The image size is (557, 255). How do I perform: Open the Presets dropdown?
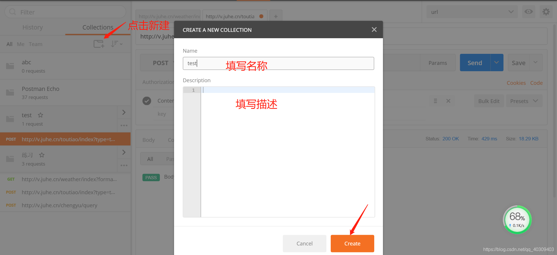tap(524, 101)
